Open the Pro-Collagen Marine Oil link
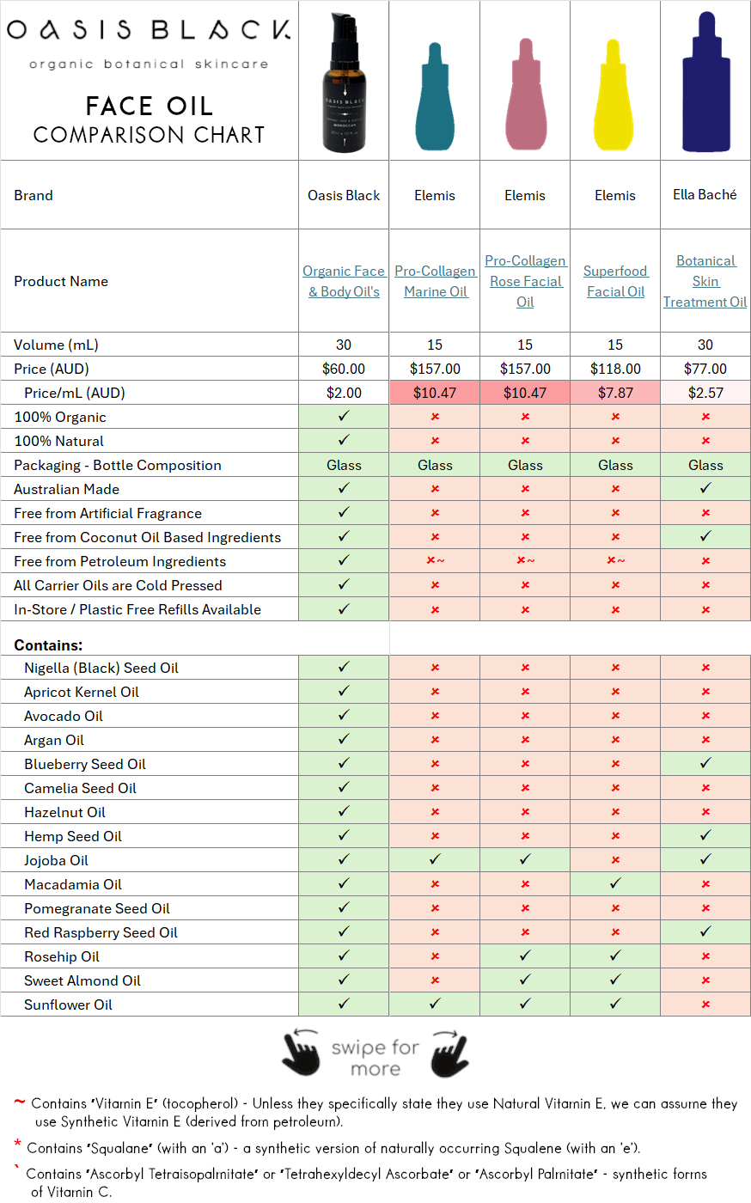The width and height of the screenshot is (751, 1203). (435, 281)
